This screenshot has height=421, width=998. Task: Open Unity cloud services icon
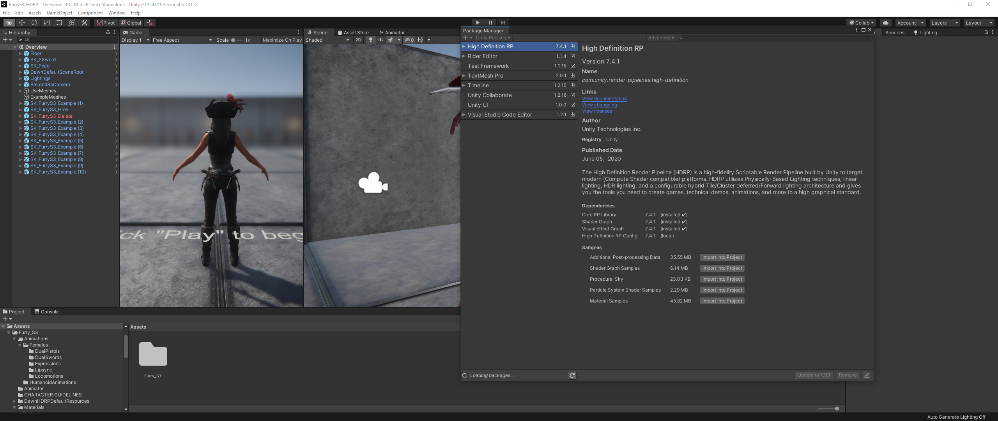pos(886,23)
